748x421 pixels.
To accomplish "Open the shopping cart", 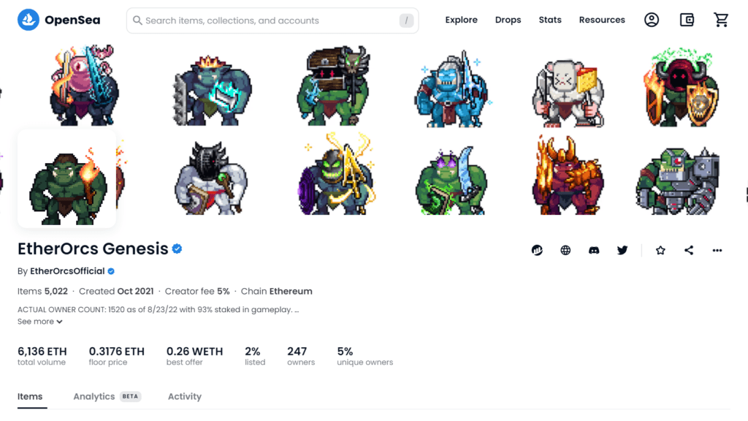I will 721,20.
